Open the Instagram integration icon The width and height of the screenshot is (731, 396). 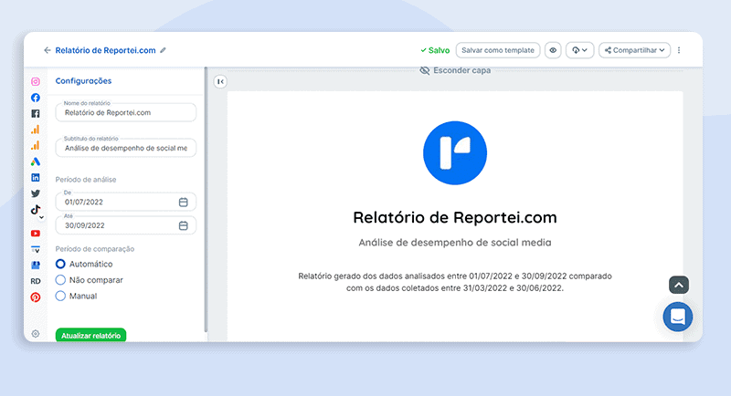pyautogui.click(x=36, y=81)
